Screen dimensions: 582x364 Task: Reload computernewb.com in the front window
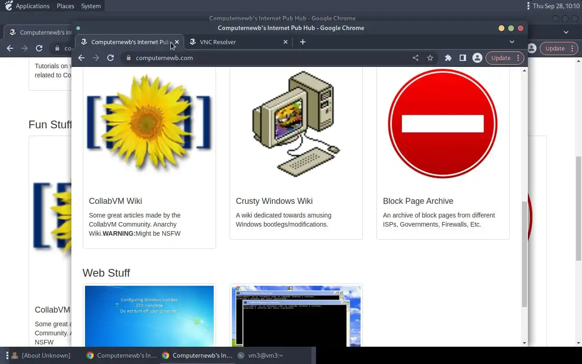tap(110, 58)
